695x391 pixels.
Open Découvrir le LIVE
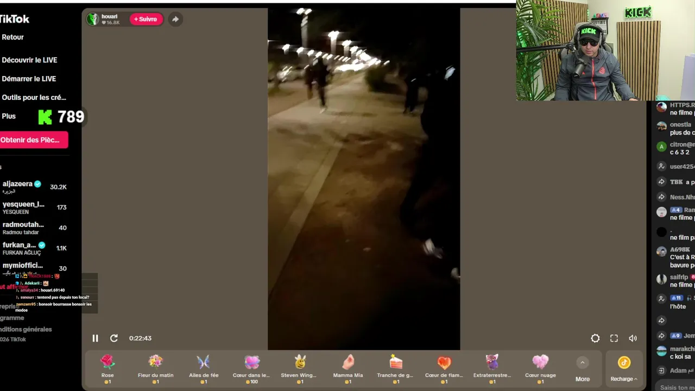(x=29, y=60)
